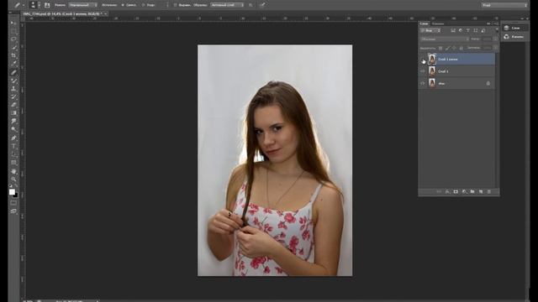This screenshot has width=538, height=302.
Task: Toggle visibility of the middle layer
Action: [423, 71]
